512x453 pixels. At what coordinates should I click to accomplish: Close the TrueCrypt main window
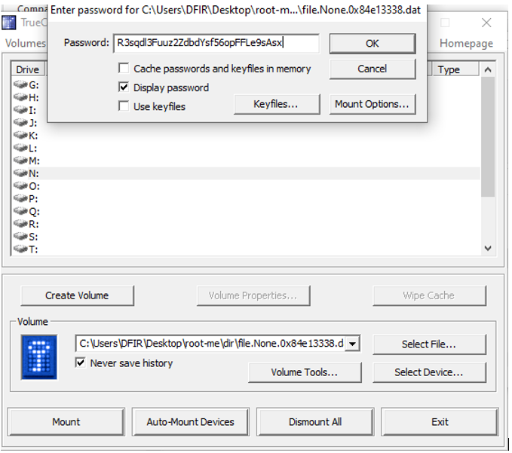[x=486, y=23]
